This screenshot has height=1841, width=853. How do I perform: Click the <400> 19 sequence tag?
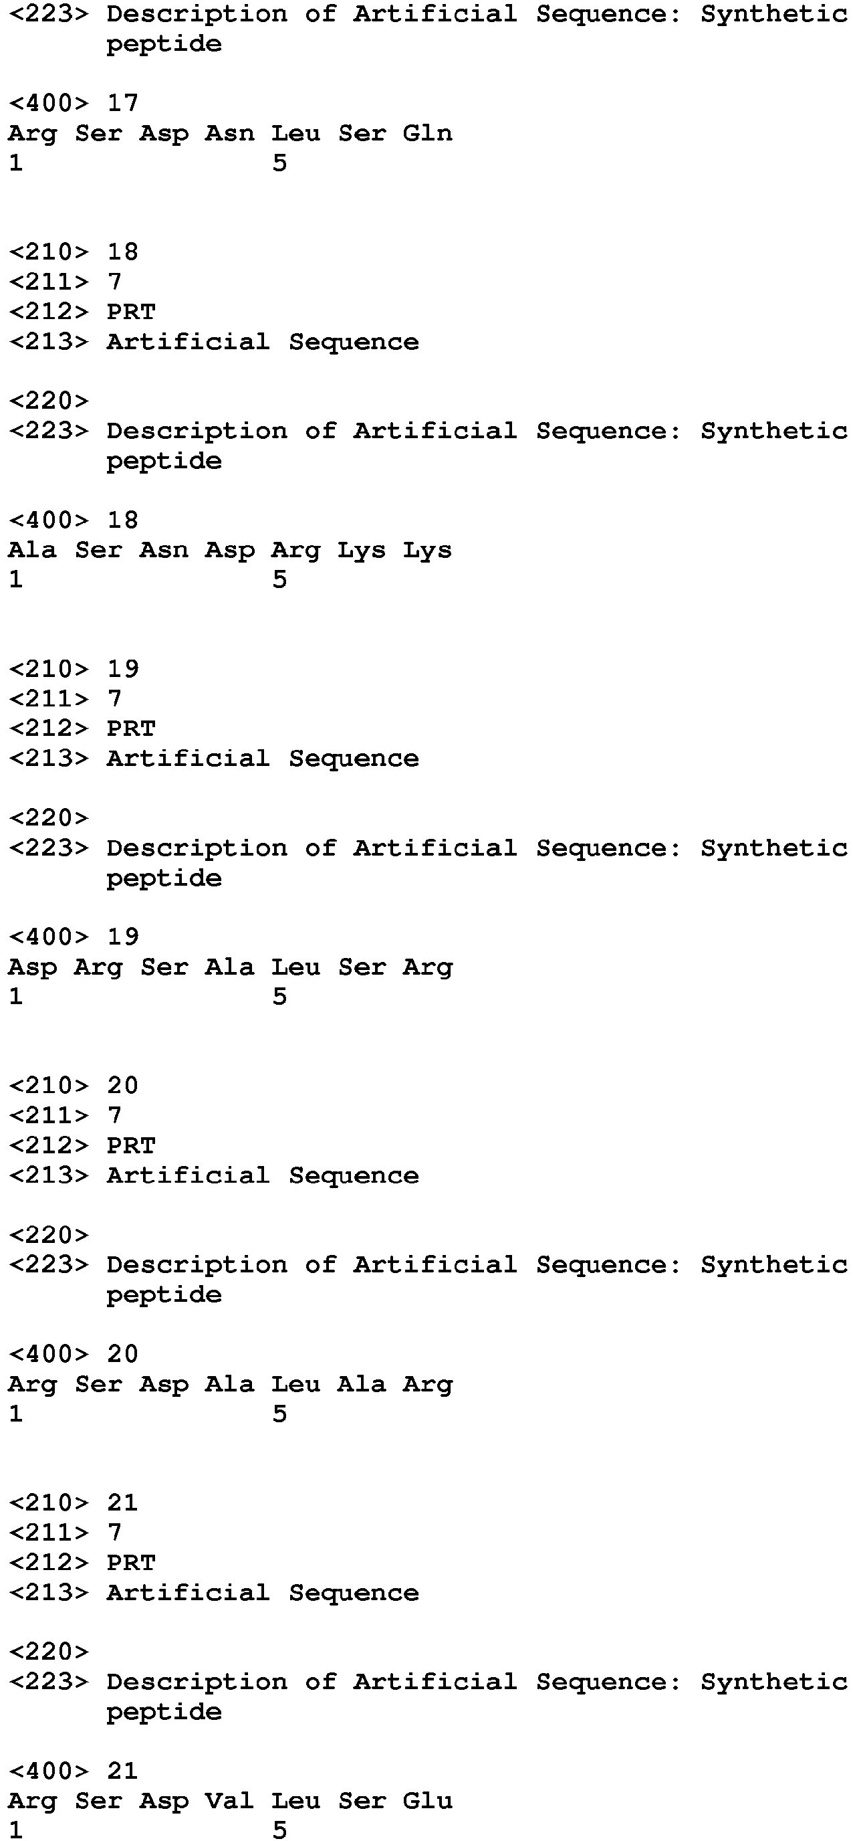pos(73,937)
